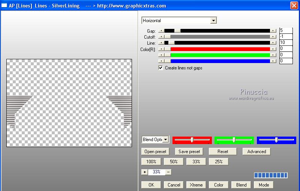Image resolution: width=300 pixels, height=191 pixels.
Task: Adjust the green blend slider
Action: 234,140
